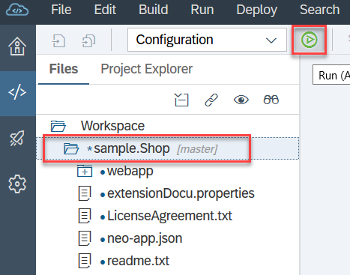Collapse the Workspace folder icon
This screenshot has width=350, height=275.
58,126
